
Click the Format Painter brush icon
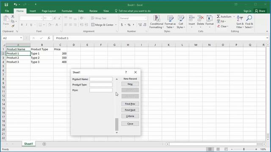pos(13,26)
